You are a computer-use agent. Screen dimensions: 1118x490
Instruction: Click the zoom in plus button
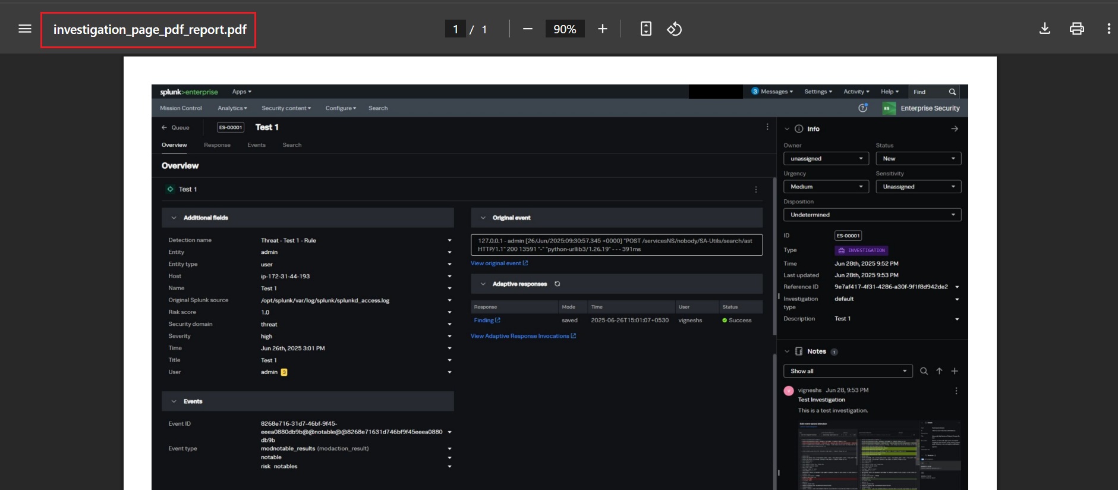click(x=602, y=29)
